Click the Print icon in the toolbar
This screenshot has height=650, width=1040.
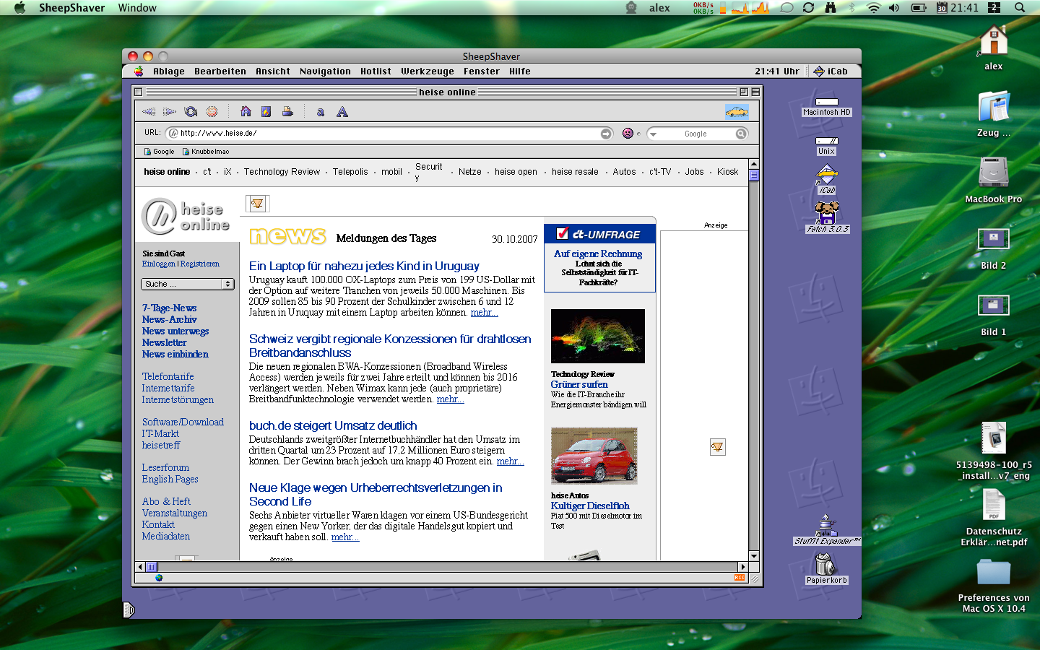point(287,112)
